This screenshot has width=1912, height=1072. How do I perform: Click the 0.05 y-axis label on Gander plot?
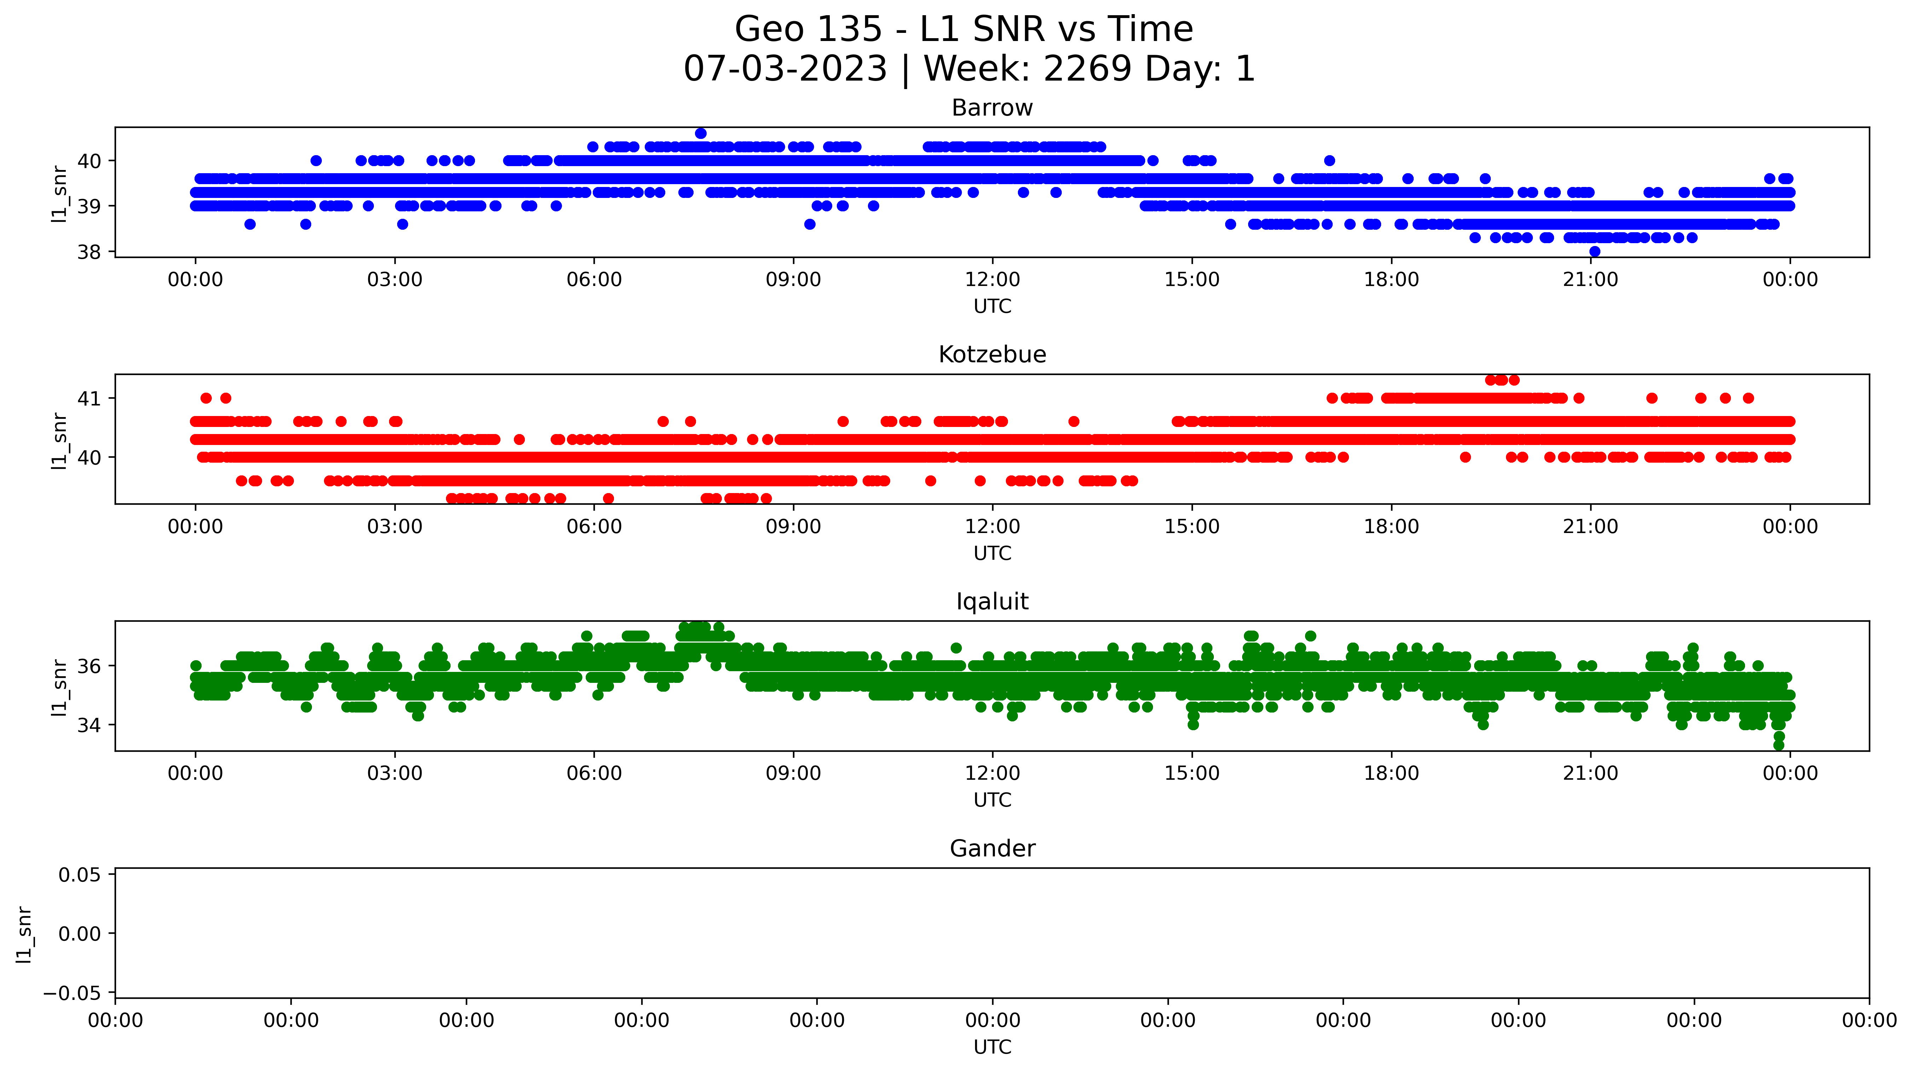pyautogui.click(x=80, y=875)
